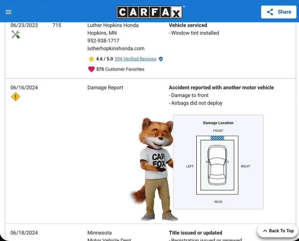The image size is (299, 241).
Task: Click the blue verified shield badge
Action: click(161, 59)
